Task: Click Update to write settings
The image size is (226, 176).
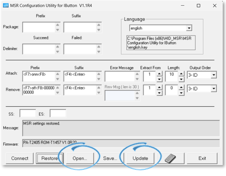Action: pos(140,158)
